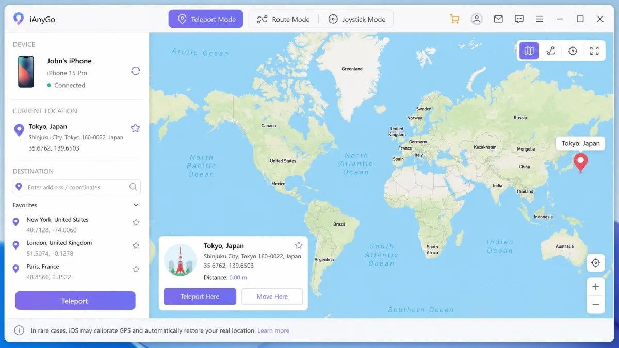Switch to Route Mode tab
This screenshot has height=348, width=619.
click(283, 19)
